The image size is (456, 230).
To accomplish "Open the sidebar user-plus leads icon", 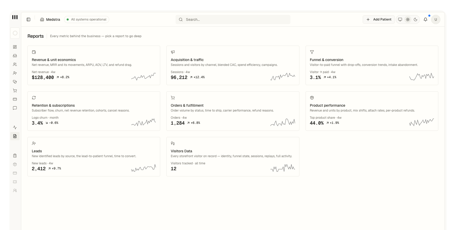I will pos(15,73).
